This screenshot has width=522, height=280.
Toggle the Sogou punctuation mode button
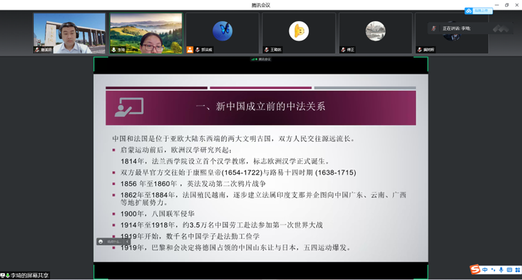click(x=493, y=270)
